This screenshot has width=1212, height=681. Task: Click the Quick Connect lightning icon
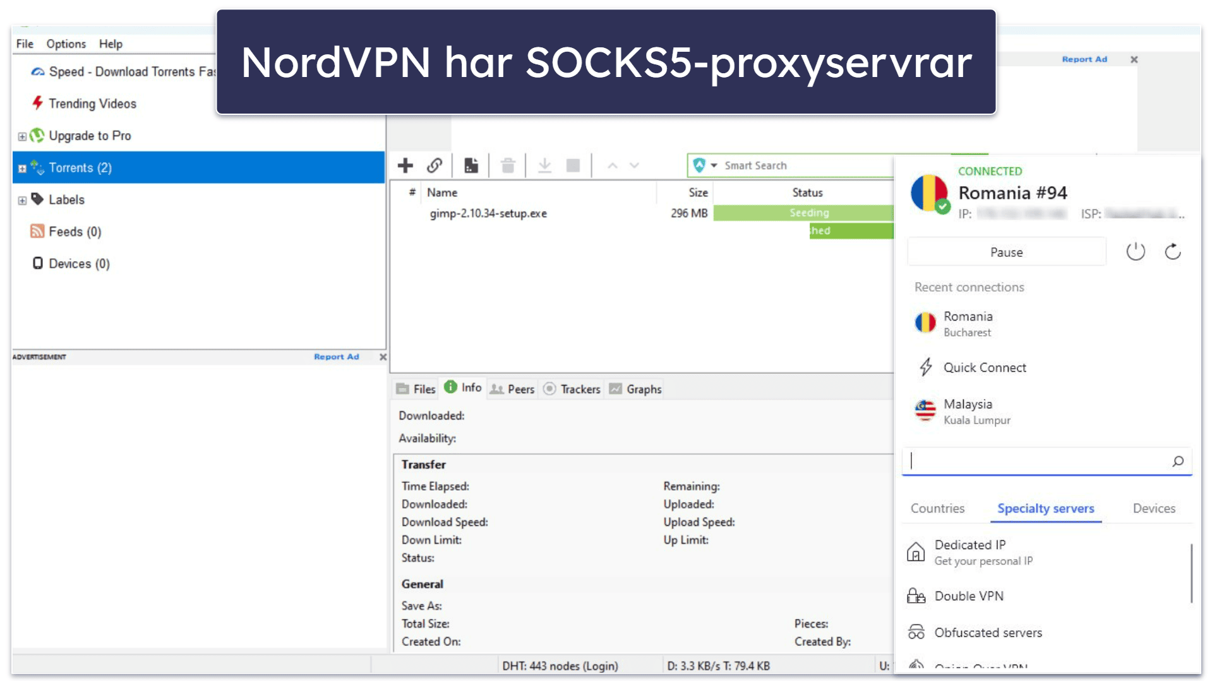click(926, 367)
